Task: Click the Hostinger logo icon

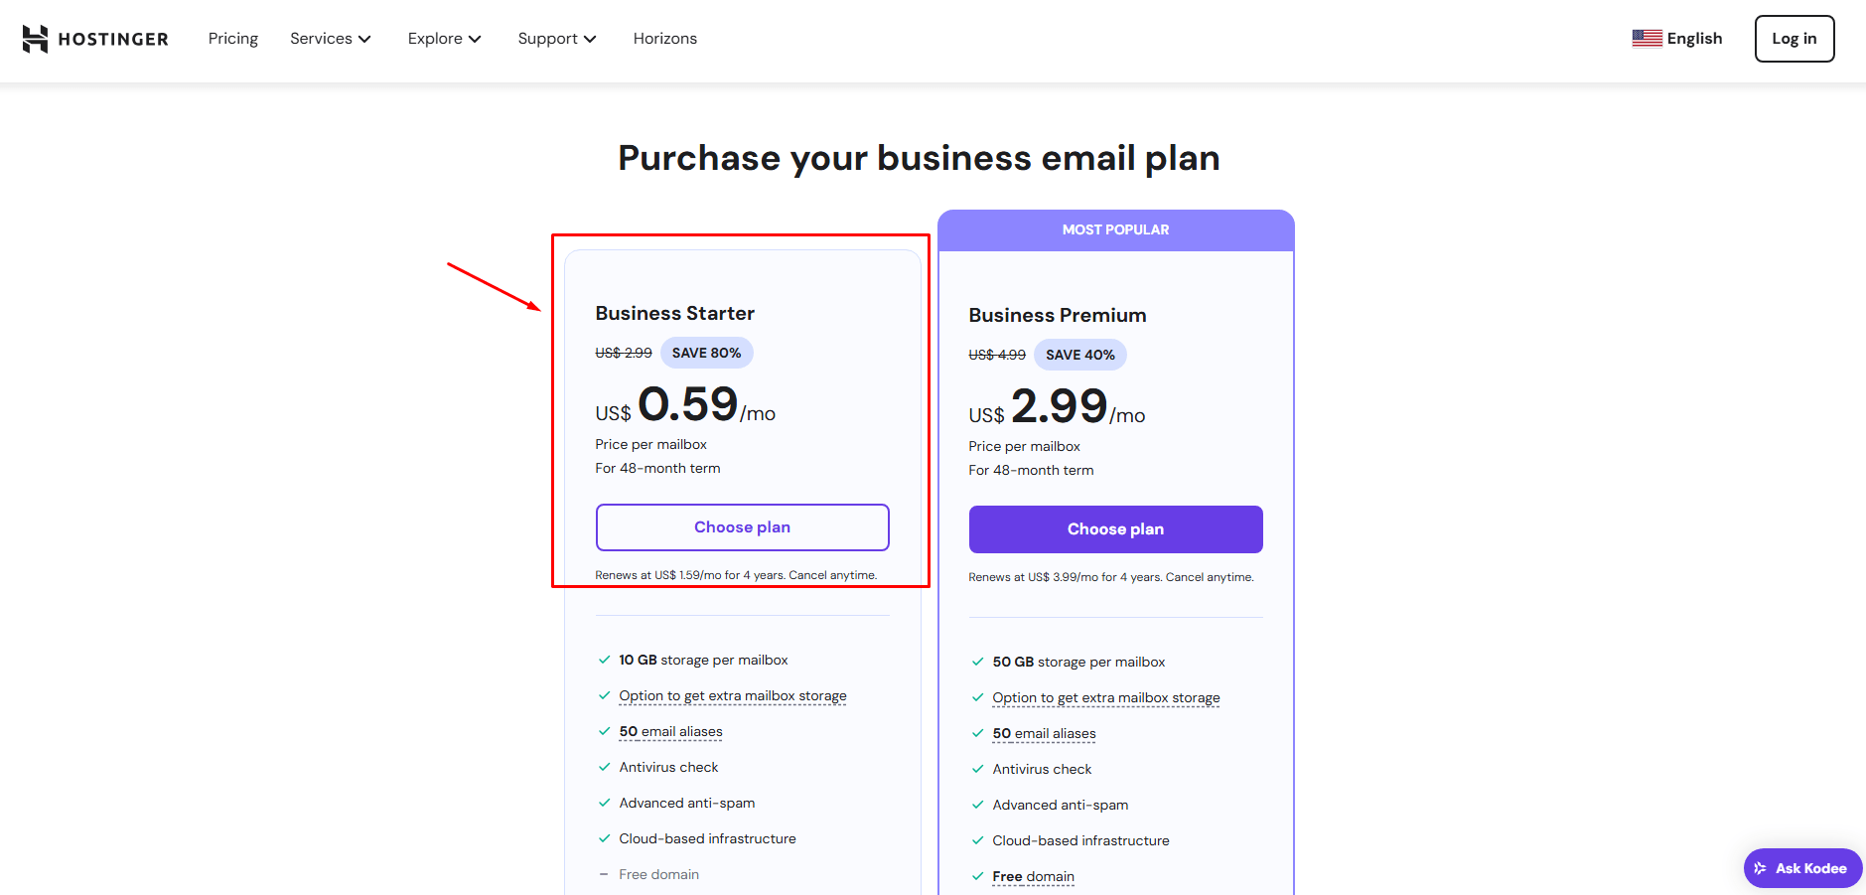Action: point(35,39)
